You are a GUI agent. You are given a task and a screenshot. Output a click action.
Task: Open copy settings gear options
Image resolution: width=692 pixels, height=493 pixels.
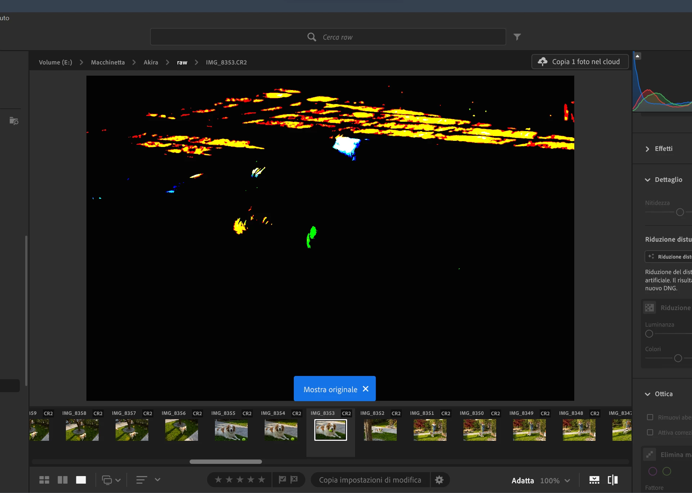tap(439, 480)
